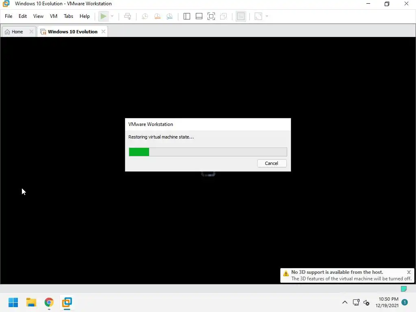Open Google Chrome from taskbar

[x=49, y=302]
